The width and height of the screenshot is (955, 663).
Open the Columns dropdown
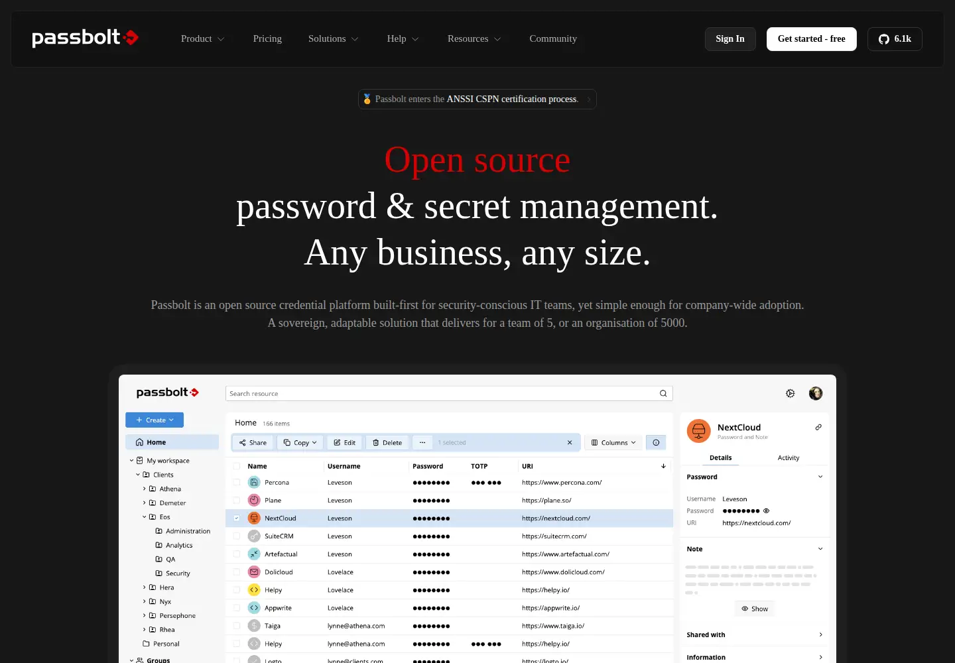click(x=613, y=442)
